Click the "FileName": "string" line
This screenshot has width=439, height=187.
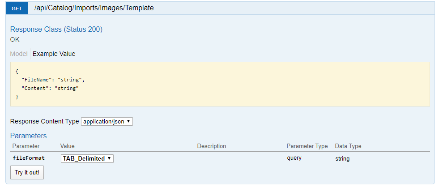pyautogui.click(x=53, y=80)
